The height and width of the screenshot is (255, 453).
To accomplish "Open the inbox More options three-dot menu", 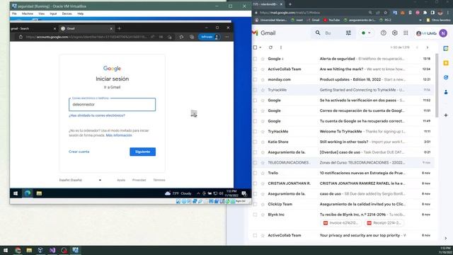I will (x=281, y=47).
